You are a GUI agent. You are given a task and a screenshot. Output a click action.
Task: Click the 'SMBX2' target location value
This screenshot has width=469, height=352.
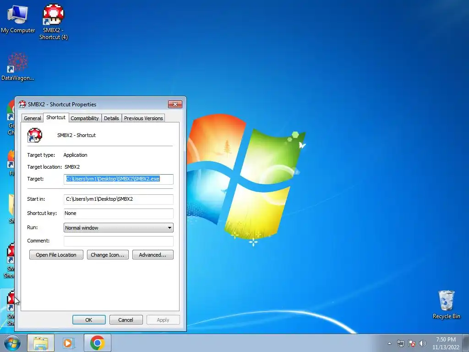pyautogui.click(x=72, y=167)
